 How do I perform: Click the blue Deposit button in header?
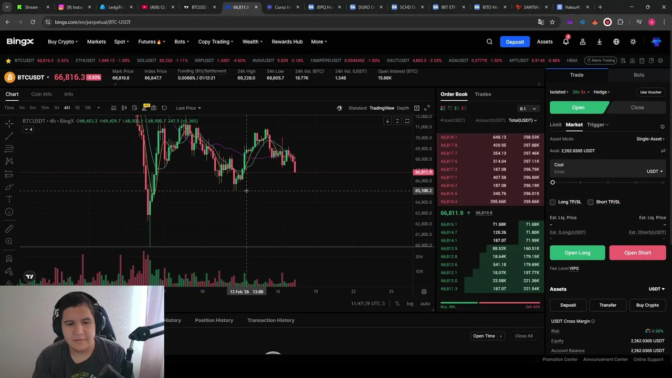click(514, 42)
